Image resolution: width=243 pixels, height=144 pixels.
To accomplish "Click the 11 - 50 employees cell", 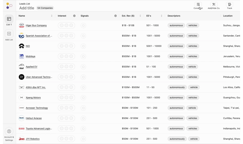I will tap(150, 87).
